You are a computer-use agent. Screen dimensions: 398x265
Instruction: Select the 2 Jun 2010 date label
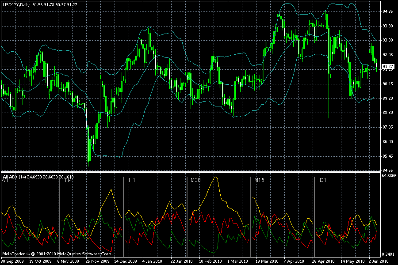coord(379,261)
